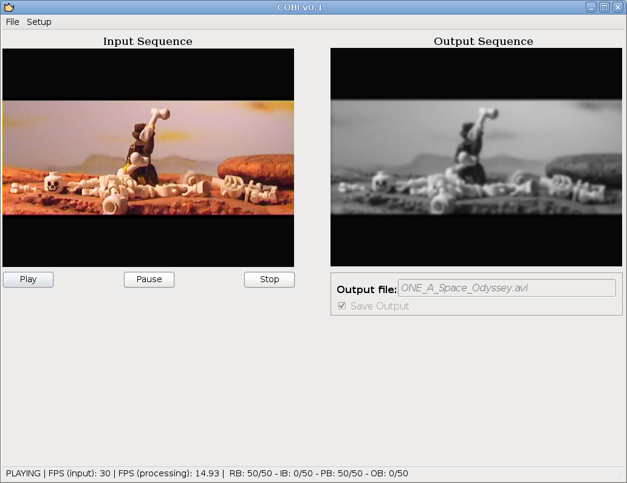
Task: Click the 'Output Sequence' heading
Action: coord(484,41)
